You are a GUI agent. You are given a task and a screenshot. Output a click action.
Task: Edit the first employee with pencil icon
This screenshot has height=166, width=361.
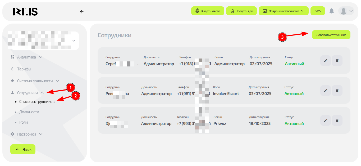[x=326, y=61]
